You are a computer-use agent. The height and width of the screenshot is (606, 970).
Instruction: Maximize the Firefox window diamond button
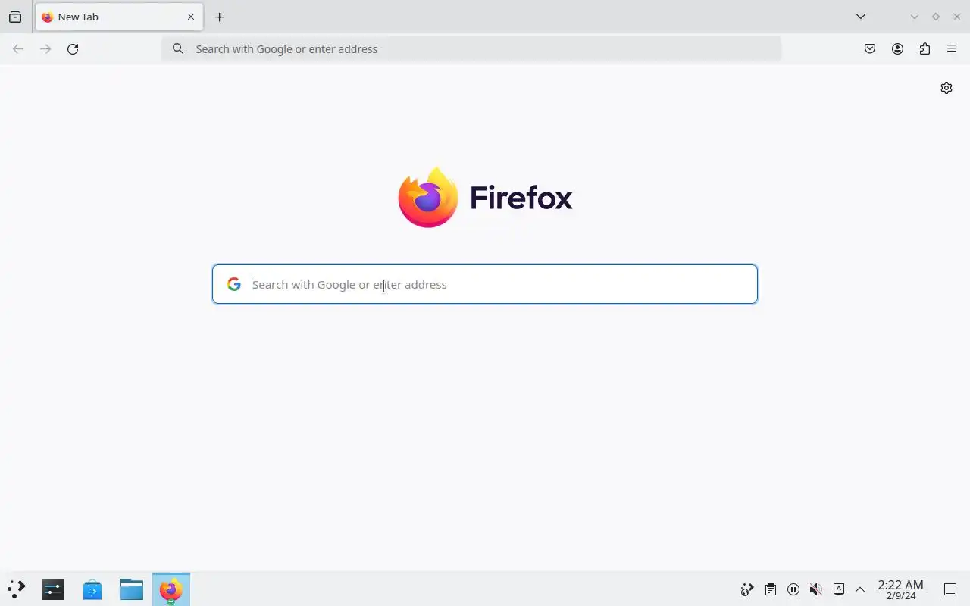click(x=936, y=17)
